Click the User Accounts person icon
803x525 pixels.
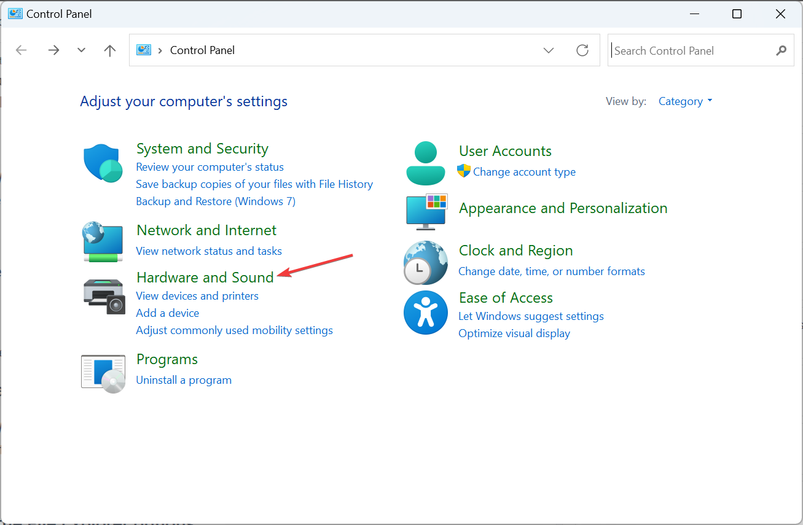pos(426,163)
